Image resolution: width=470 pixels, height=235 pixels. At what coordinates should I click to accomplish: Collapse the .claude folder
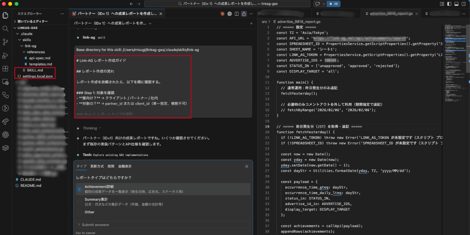tap(26, 34)
